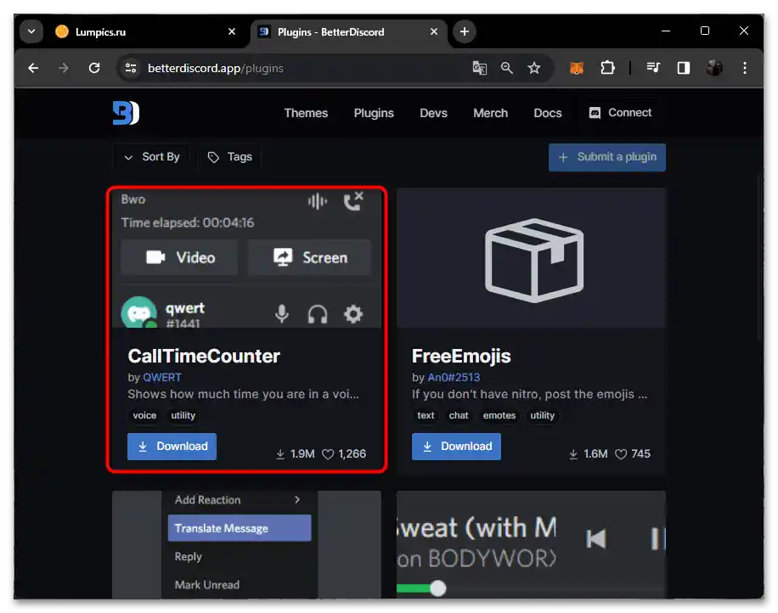The height and width of the screenshot is (613, 778).
Task: Open the media control icon
Action: tap(653, 68)
